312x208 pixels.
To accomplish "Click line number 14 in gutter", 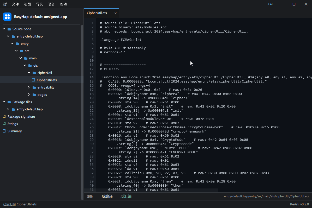I will (92, 77).
